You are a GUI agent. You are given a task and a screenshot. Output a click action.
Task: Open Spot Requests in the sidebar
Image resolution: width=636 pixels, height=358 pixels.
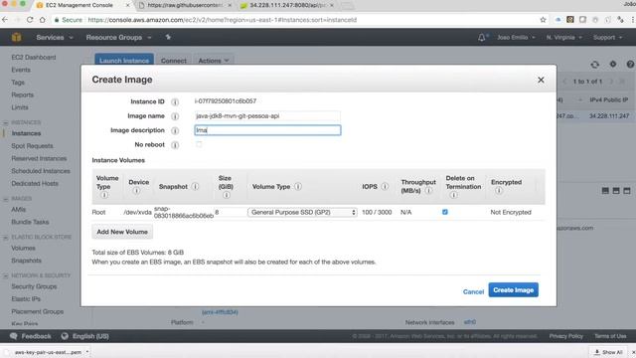32,146
